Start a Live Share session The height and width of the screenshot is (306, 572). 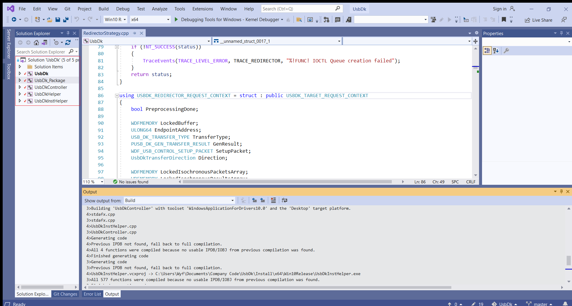click(x=539, y=20)
